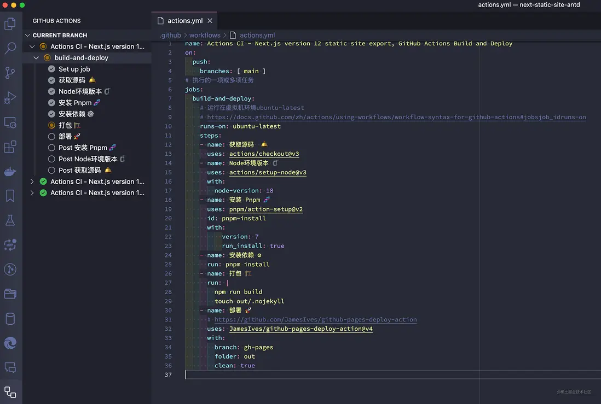Expand the second Actions CI workflow run
The height and width of the screenshot is (404, 601).
32,181
